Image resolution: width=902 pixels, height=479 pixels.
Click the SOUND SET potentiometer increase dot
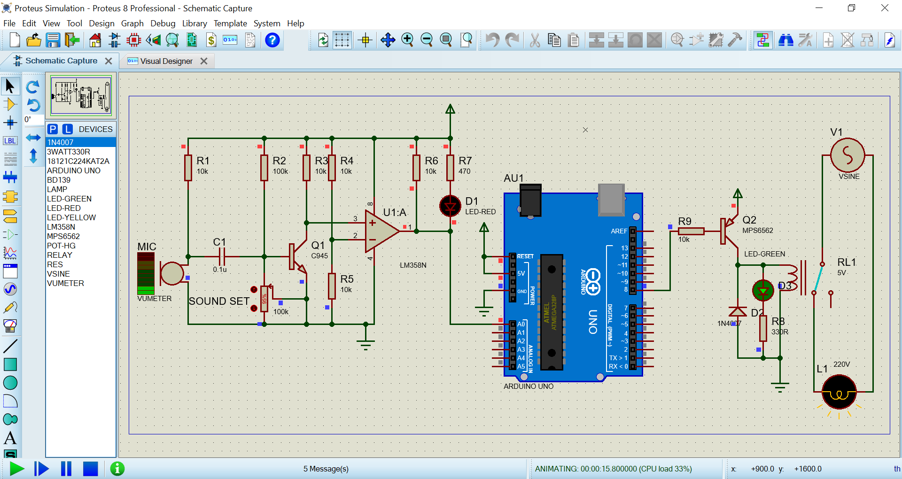pyautogui.click(x=254, y=290)
